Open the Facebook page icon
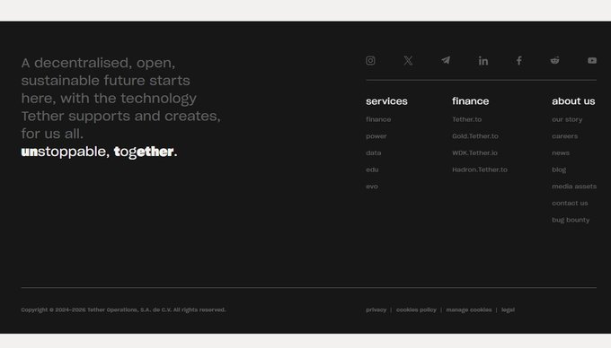This screenshot has width=611, height=348. click(519, 61)
